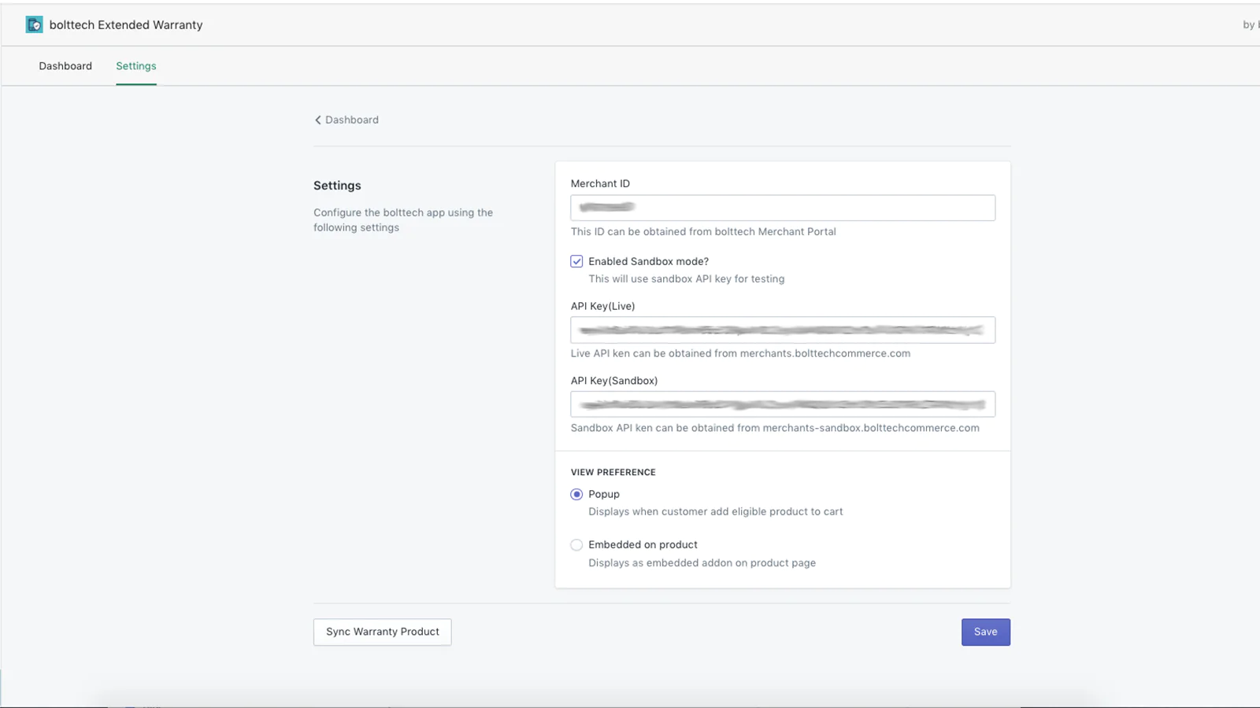Save the settings

coord(985,632)
